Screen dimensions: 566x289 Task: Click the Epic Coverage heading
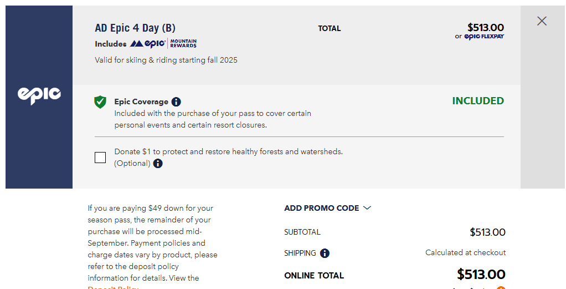[141, 102]
